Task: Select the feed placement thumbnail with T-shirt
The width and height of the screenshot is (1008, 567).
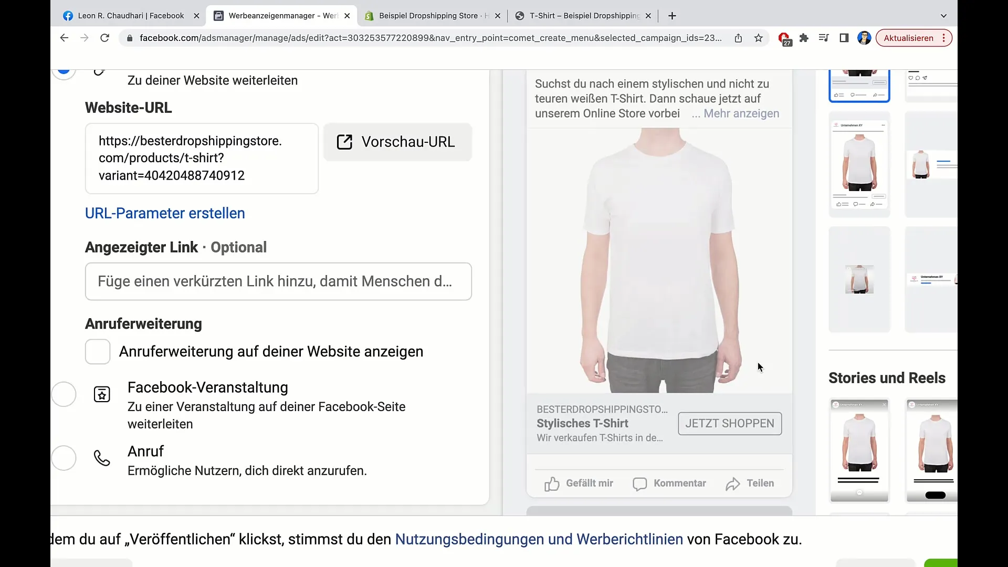Action: pyautogui.click(x=859, y=165)
